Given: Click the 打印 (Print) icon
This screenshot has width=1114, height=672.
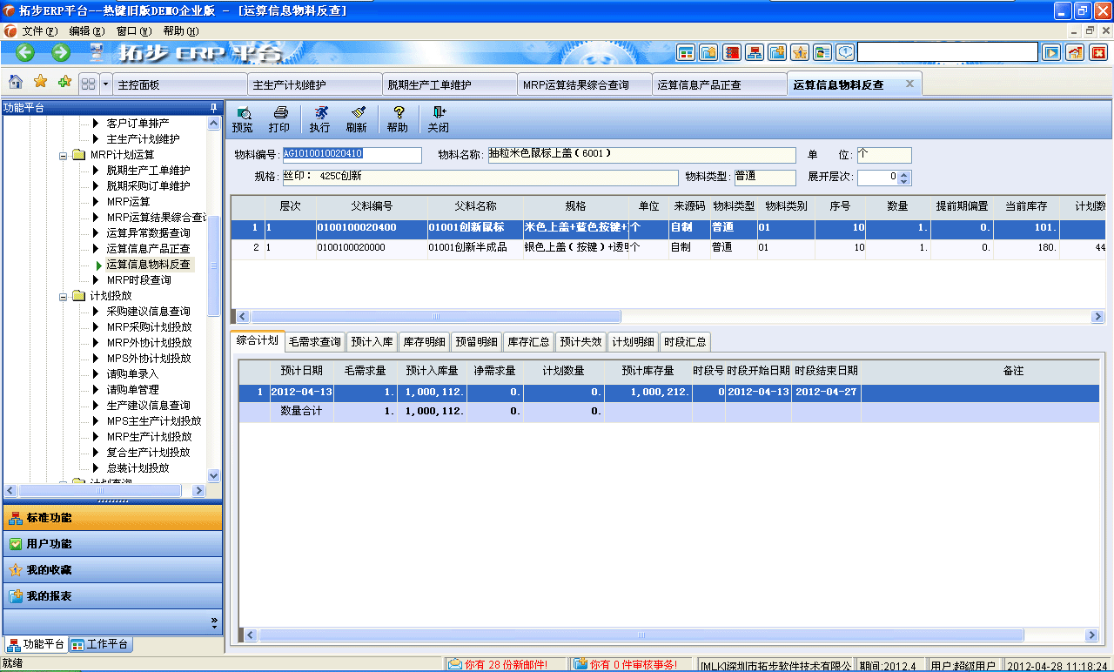Looking at the screenshot, I should pos(279,118).
